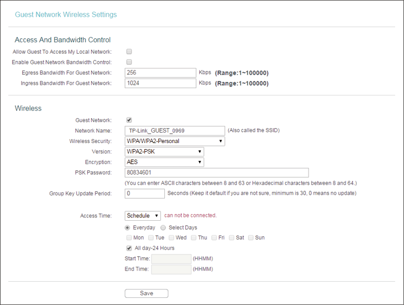The height and width of the screenshot is (305, 404).
Task: Click into the PSK Password field
Action: coord(216,172)
